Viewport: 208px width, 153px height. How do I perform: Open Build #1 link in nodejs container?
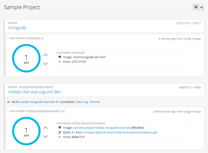click(73, 132)
